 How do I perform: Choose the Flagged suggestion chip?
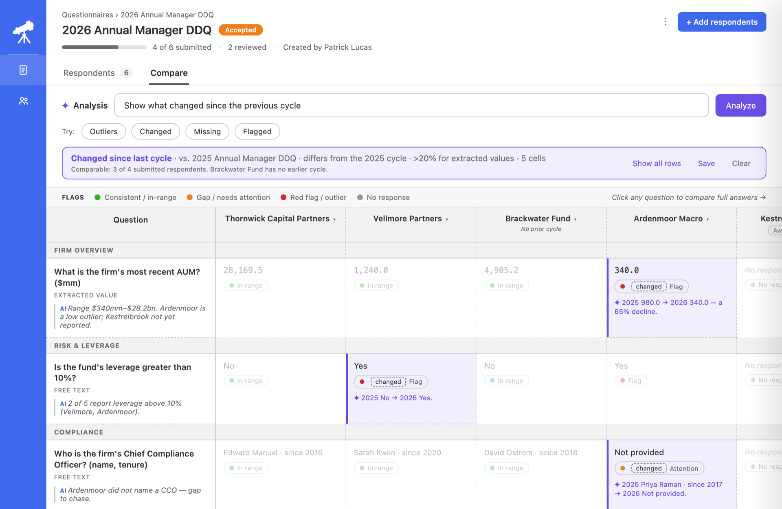pyautogui.click(x=257, y=131)
